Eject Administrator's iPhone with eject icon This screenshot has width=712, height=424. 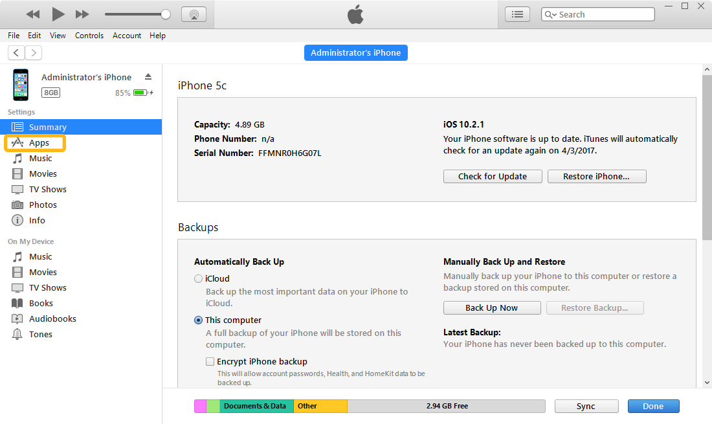coord(148,76)
